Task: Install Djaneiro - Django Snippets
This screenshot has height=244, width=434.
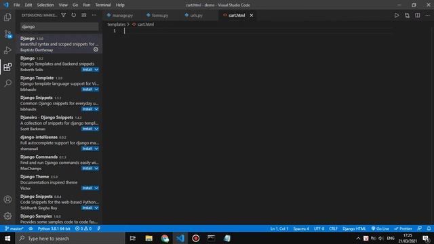Action: (x=87, y=129)
